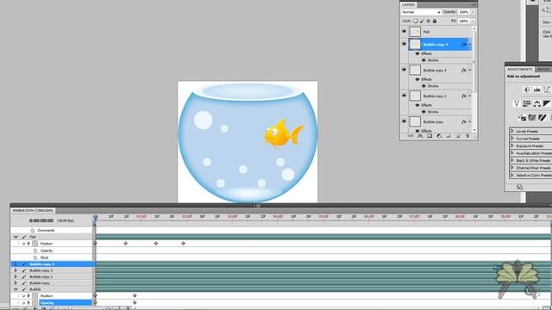Switch to the Masks panel tab
This screenshot has height=310, width=552.
(543, 69)
